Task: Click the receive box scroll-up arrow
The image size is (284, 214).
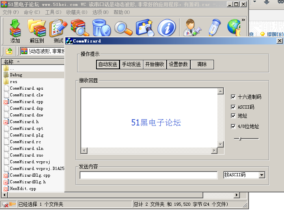Action: tap(221, 91)
